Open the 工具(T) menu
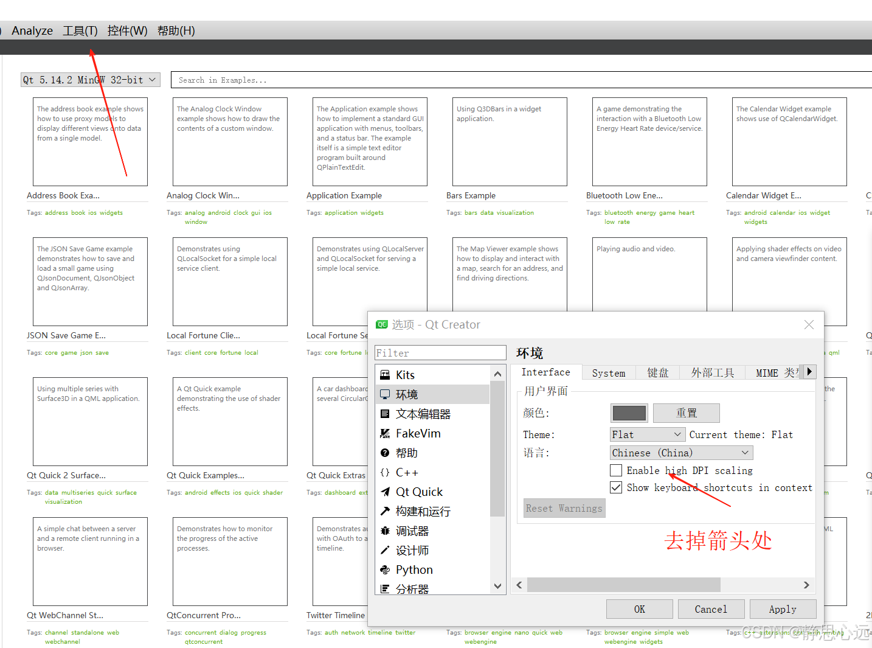 tap(80, 30)
